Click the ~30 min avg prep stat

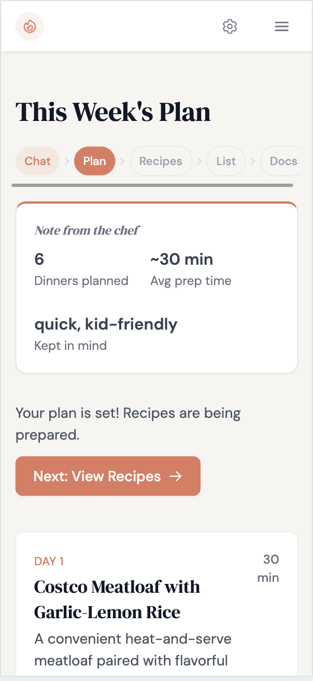click(190, 268)
